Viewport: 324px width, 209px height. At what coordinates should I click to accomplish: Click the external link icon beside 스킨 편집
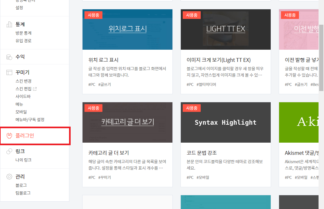(35, 89)
